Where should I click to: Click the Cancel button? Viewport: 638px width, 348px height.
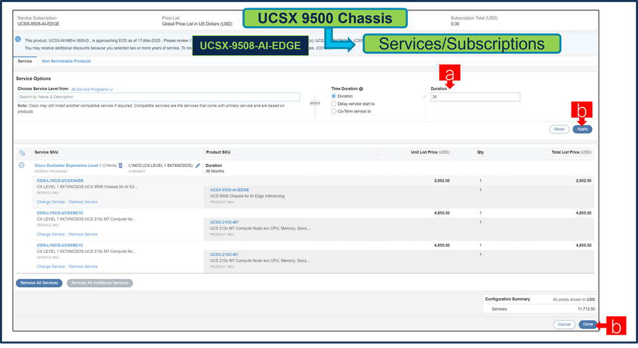pos(564,325)
